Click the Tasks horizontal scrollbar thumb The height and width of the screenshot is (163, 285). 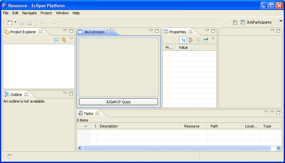point(176,148)
